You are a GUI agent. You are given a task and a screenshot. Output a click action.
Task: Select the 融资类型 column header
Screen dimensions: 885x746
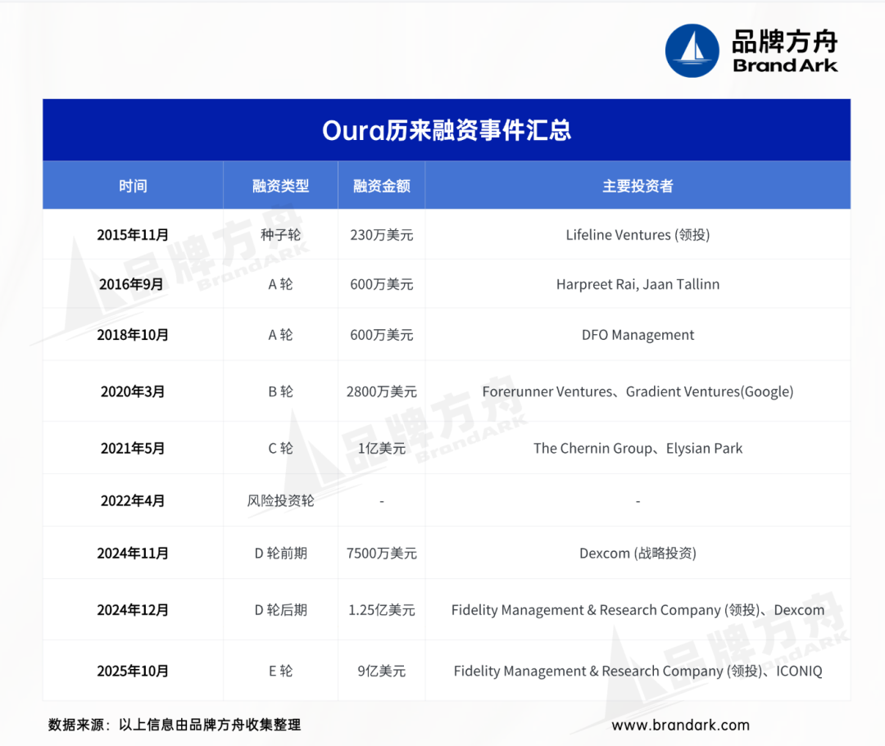[x=280, y=186]
